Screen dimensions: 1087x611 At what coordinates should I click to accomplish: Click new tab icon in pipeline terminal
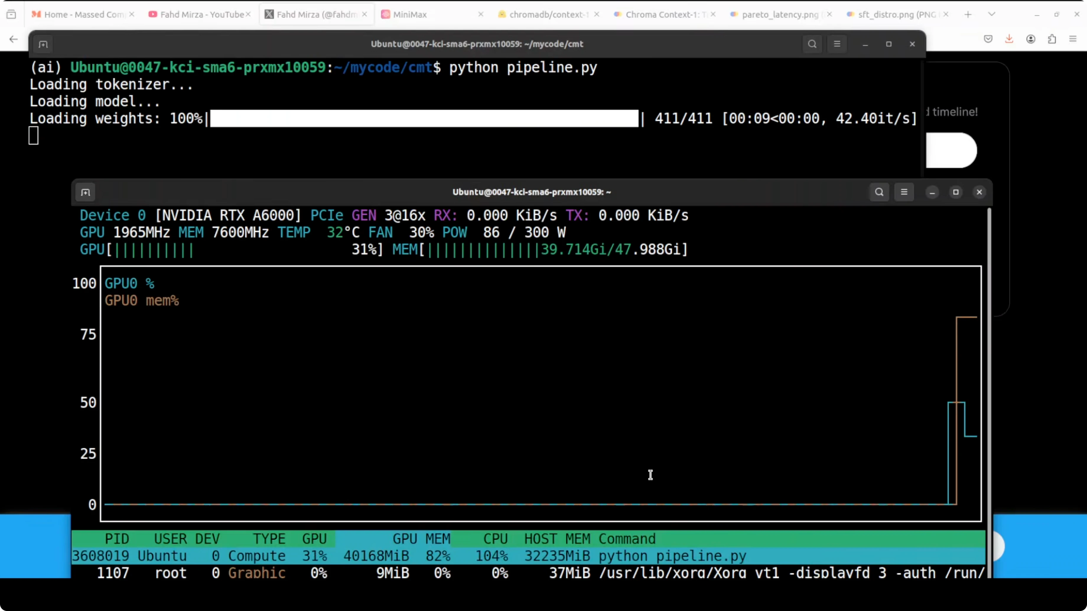[x=43, y=44]
